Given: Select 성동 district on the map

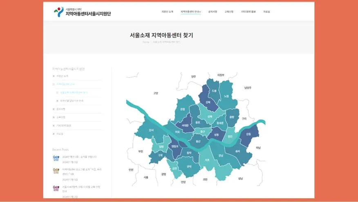Looking at the screenshot, I should pyautogui.click(x=217, y=135).
